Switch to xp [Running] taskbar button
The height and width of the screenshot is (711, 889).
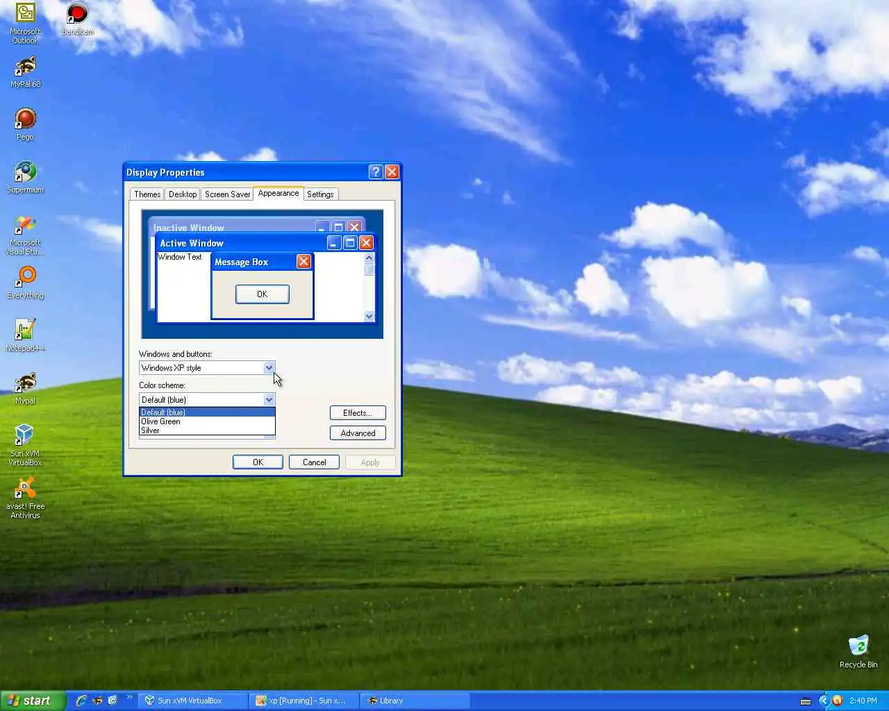pyautogui.click(x=304, y=701)
